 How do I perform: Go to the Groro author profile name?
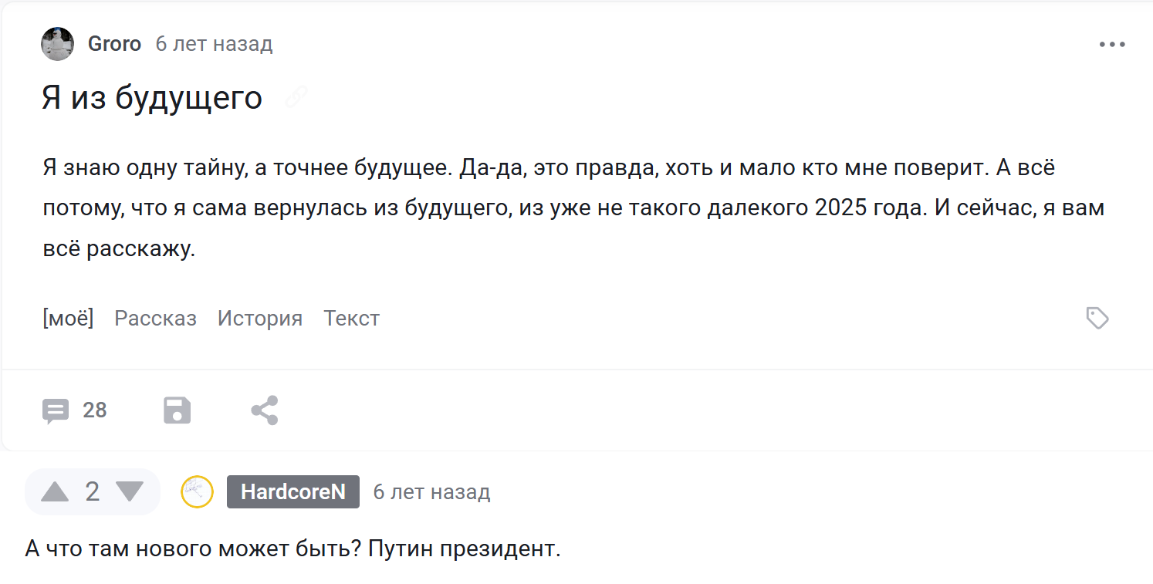(114, 44)
